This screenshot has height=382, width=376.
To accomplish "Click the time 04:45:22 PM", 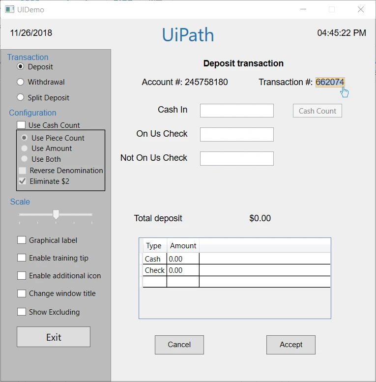I will click(342, 33).
